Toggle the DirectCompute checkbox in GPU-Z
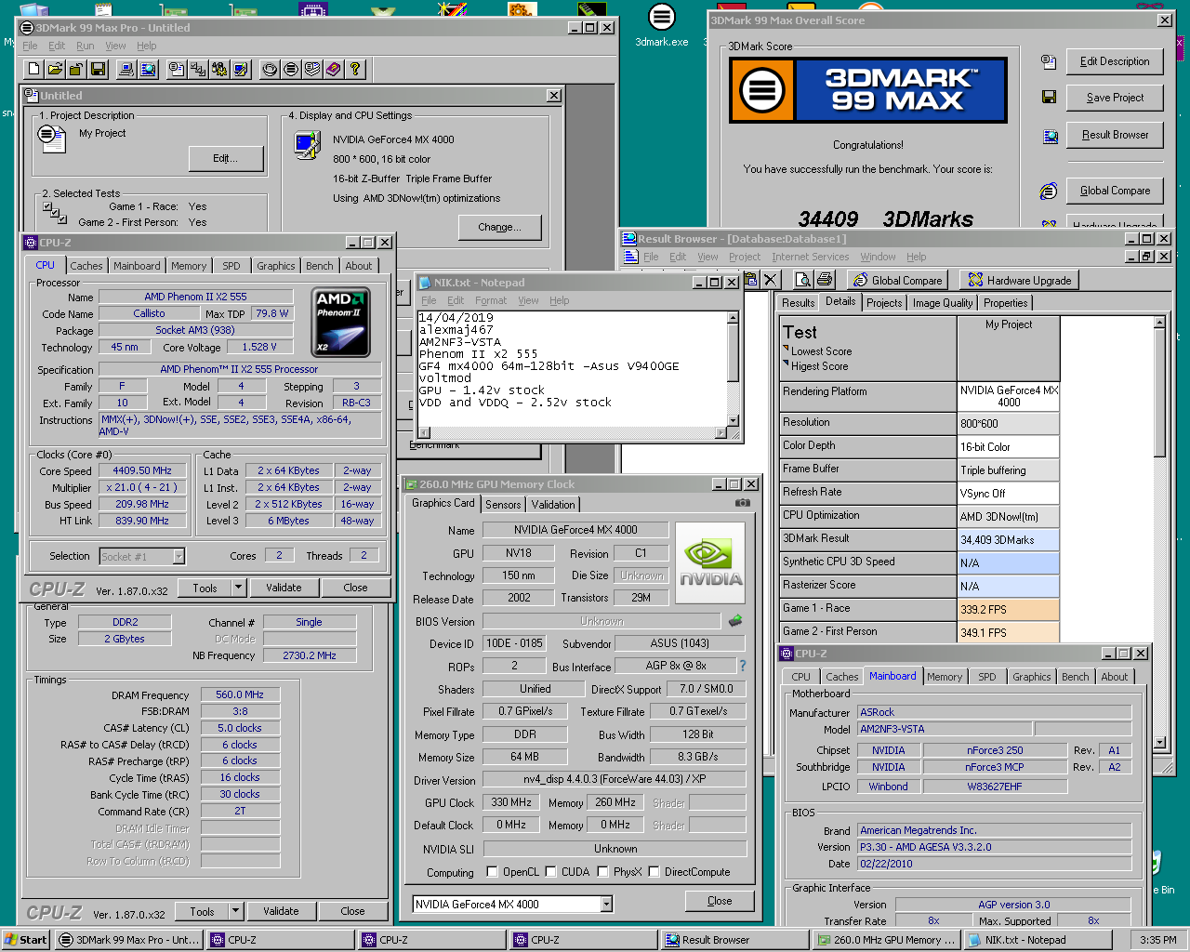Image resolution: width=1190 pixels, height=952 pixels. tap(654, 872)
